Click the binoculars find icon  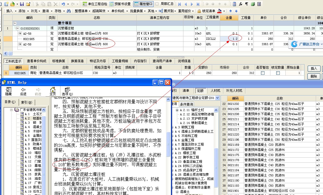[x=69, y=11]
